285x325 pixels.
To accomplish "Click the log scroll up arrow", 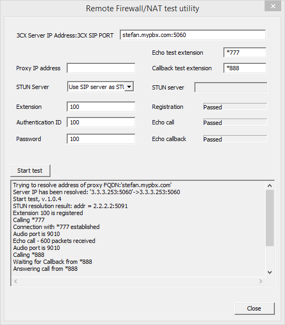I will point(269,186).
